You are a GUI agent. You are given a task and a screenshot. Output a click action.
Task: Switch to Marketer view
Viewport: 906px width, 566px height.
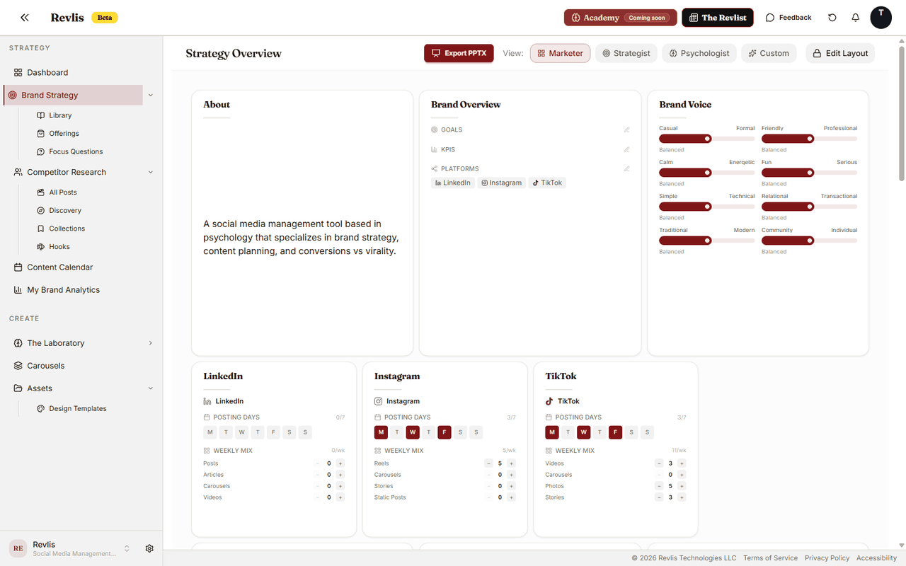tap(560, 53)
